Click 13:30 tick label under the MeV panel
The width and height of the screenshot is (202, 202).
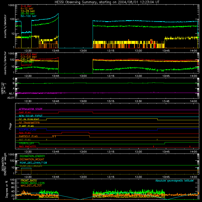click(x=138, y=76)
